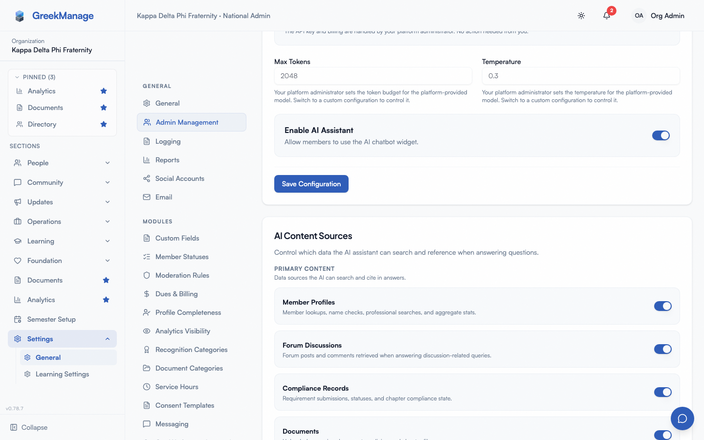Click the Max Tokens input field
This screenshot has width=704, height=440.
(373, 76)
